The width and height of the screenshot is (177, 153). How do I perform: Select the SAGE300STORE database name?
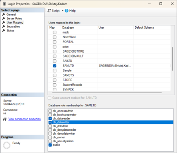pos(73,51)
